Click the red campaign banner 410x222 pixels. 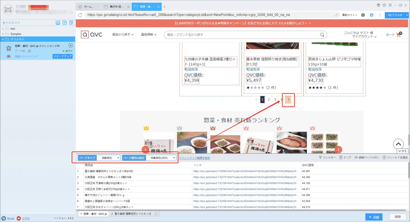pos(242,23)
